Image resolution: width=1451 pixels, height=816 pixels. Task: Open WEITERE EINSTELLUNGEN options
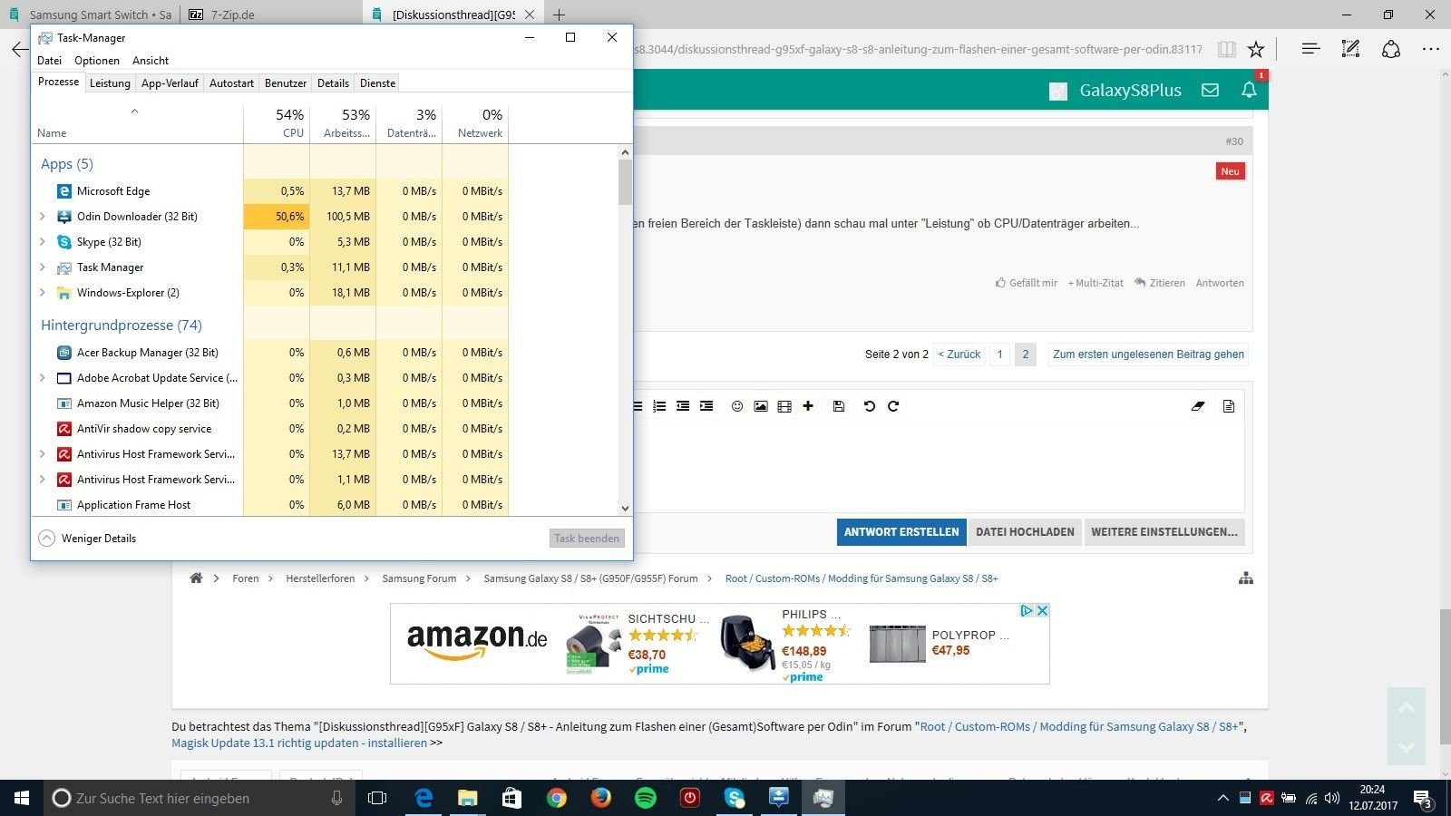(1164, 532)
